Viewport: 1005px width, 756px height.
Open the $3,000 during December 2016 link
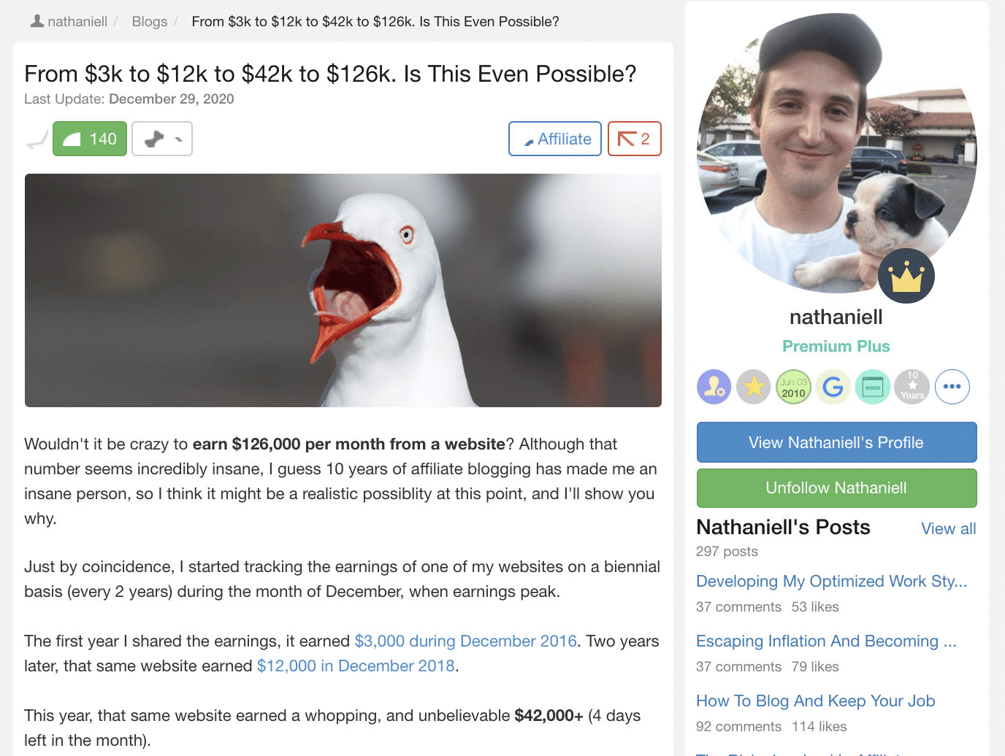tap(466, 641)
